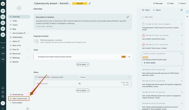The image size is (189, 110).
Task: Go to Overview in the sidebar
Action: tap(19, 17)
